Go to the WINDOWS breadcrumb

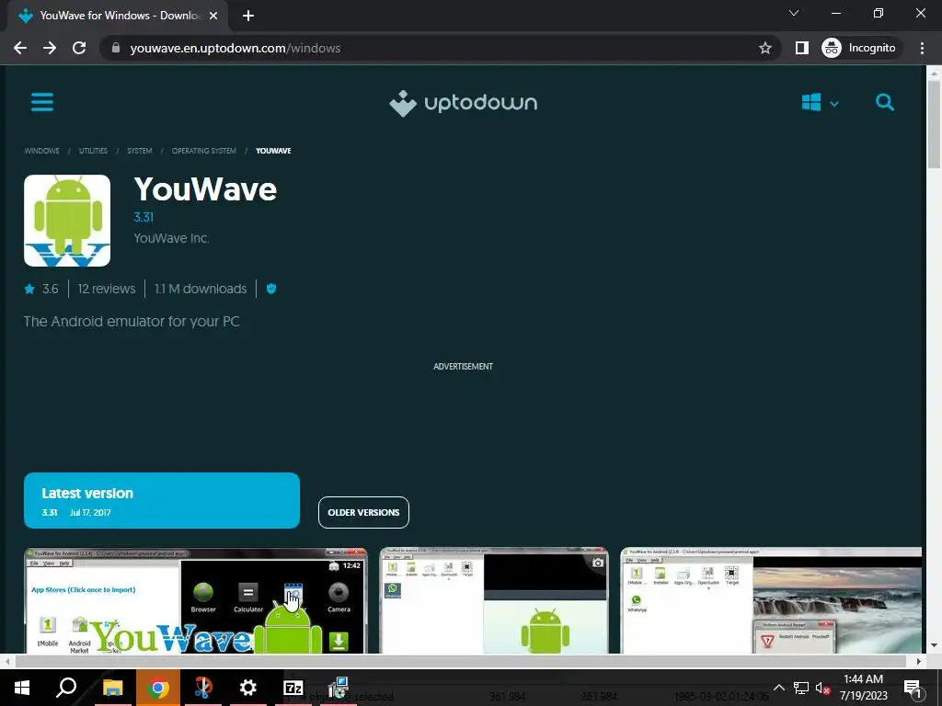pyautogui.click(x=41, y=151)
